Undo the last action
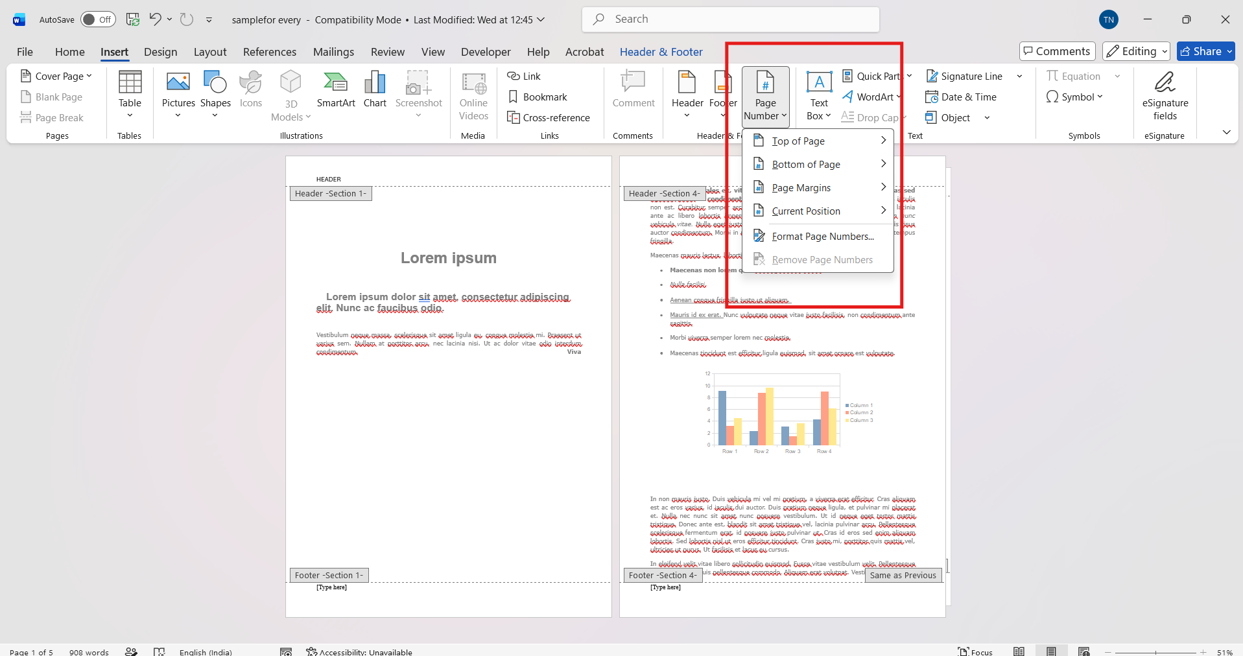Screen dimensions: 1243x656 pos(155,19)
